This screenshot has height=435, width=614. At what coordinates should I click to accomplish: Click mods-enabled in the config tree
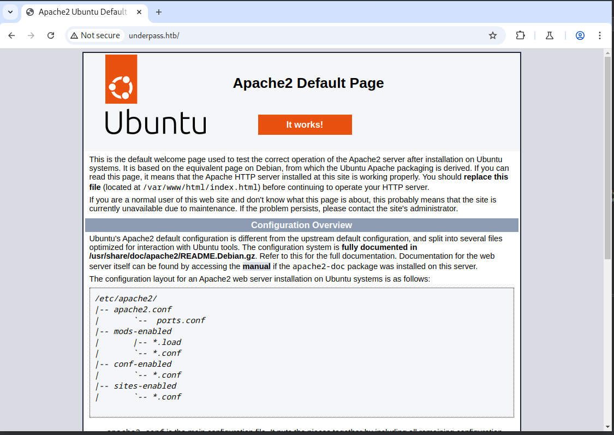(x=142, y=331)
